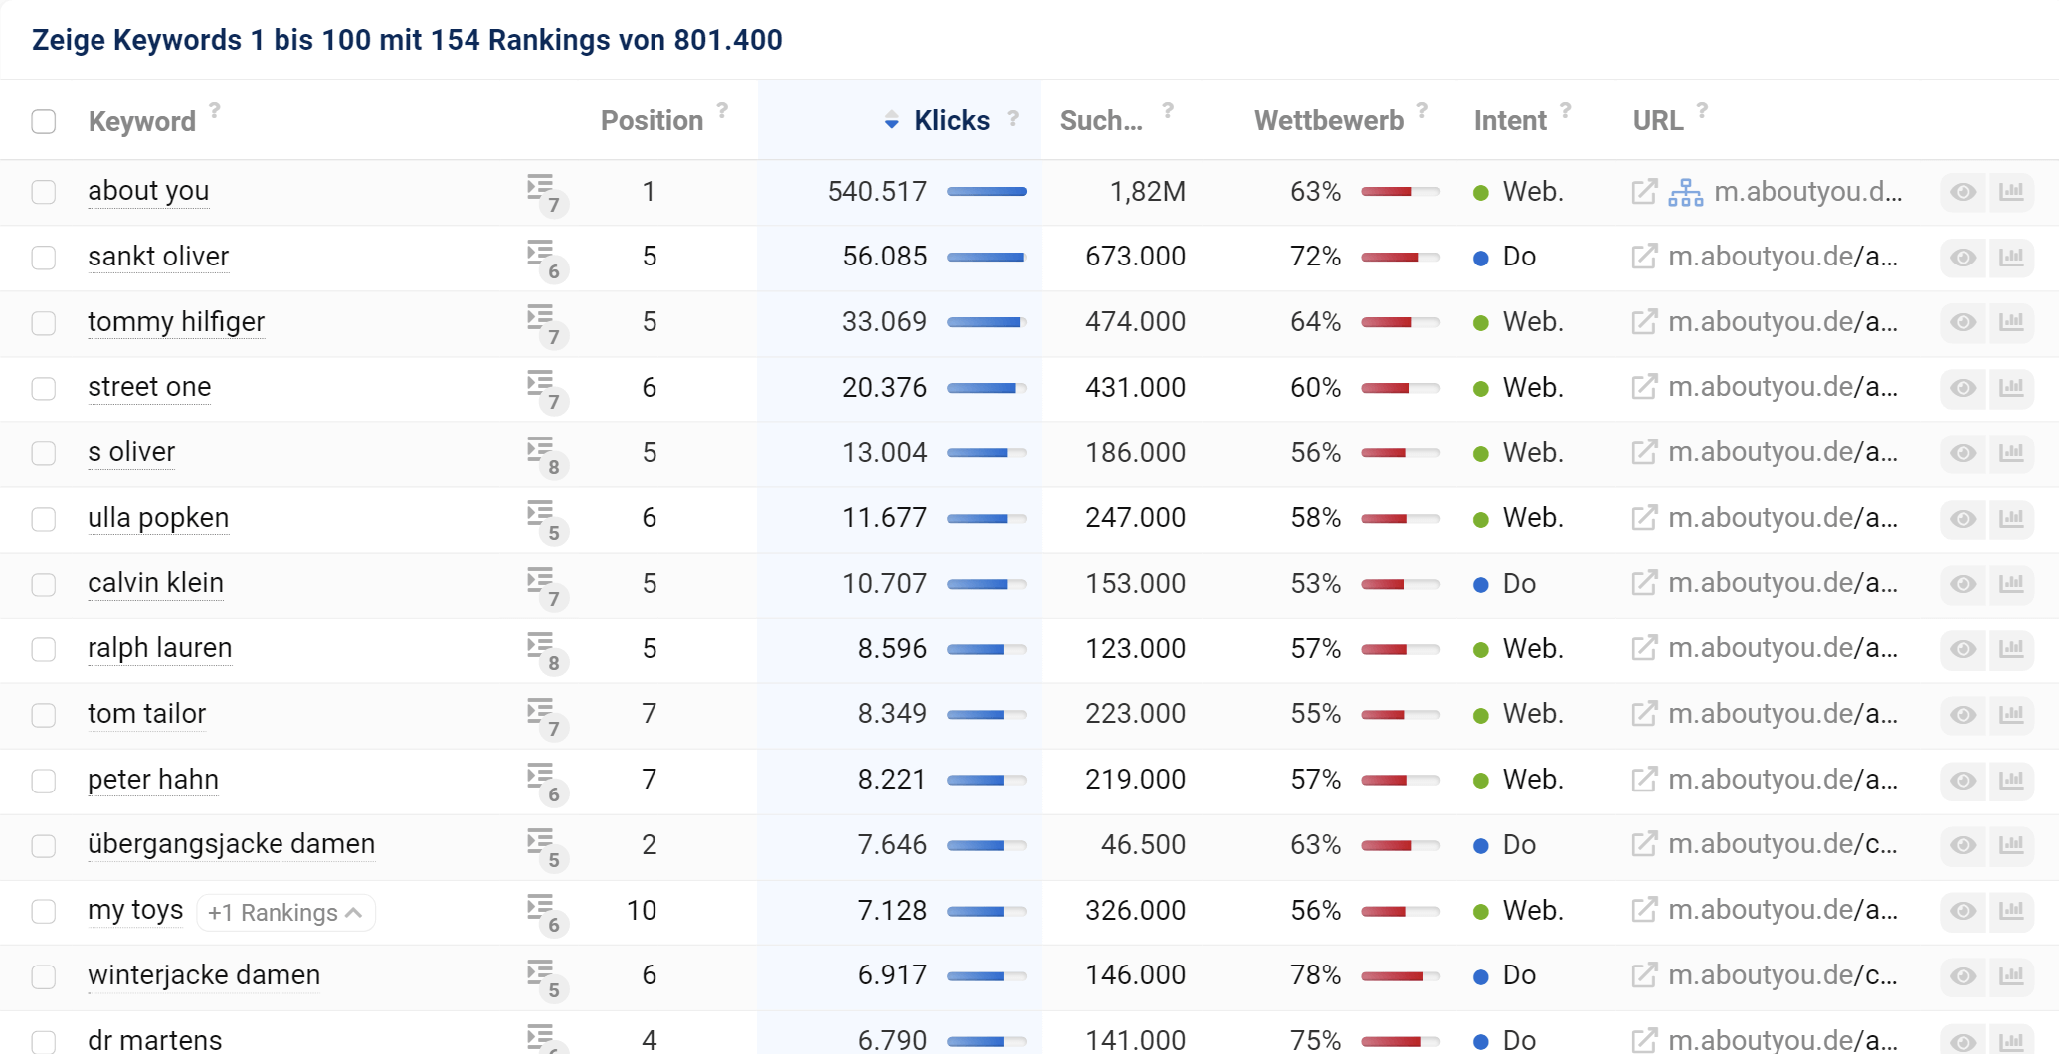The height and width of the screenshot is (1054, 2059).
Task: Open SERP features icon for sankt oliver
Action: pos(546,259)
